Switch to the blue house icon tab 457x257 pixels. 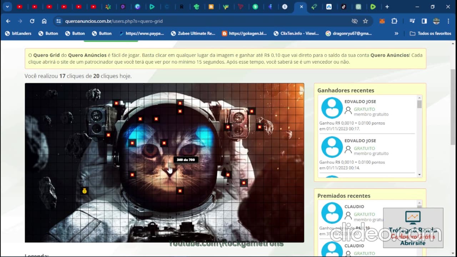tap(329, 6)
